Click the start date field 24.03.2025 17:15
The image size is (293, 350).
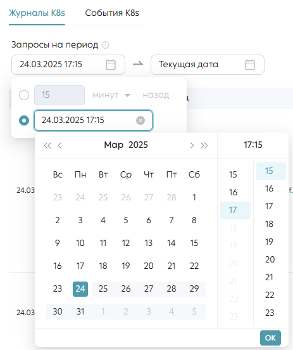pos(68,65)
